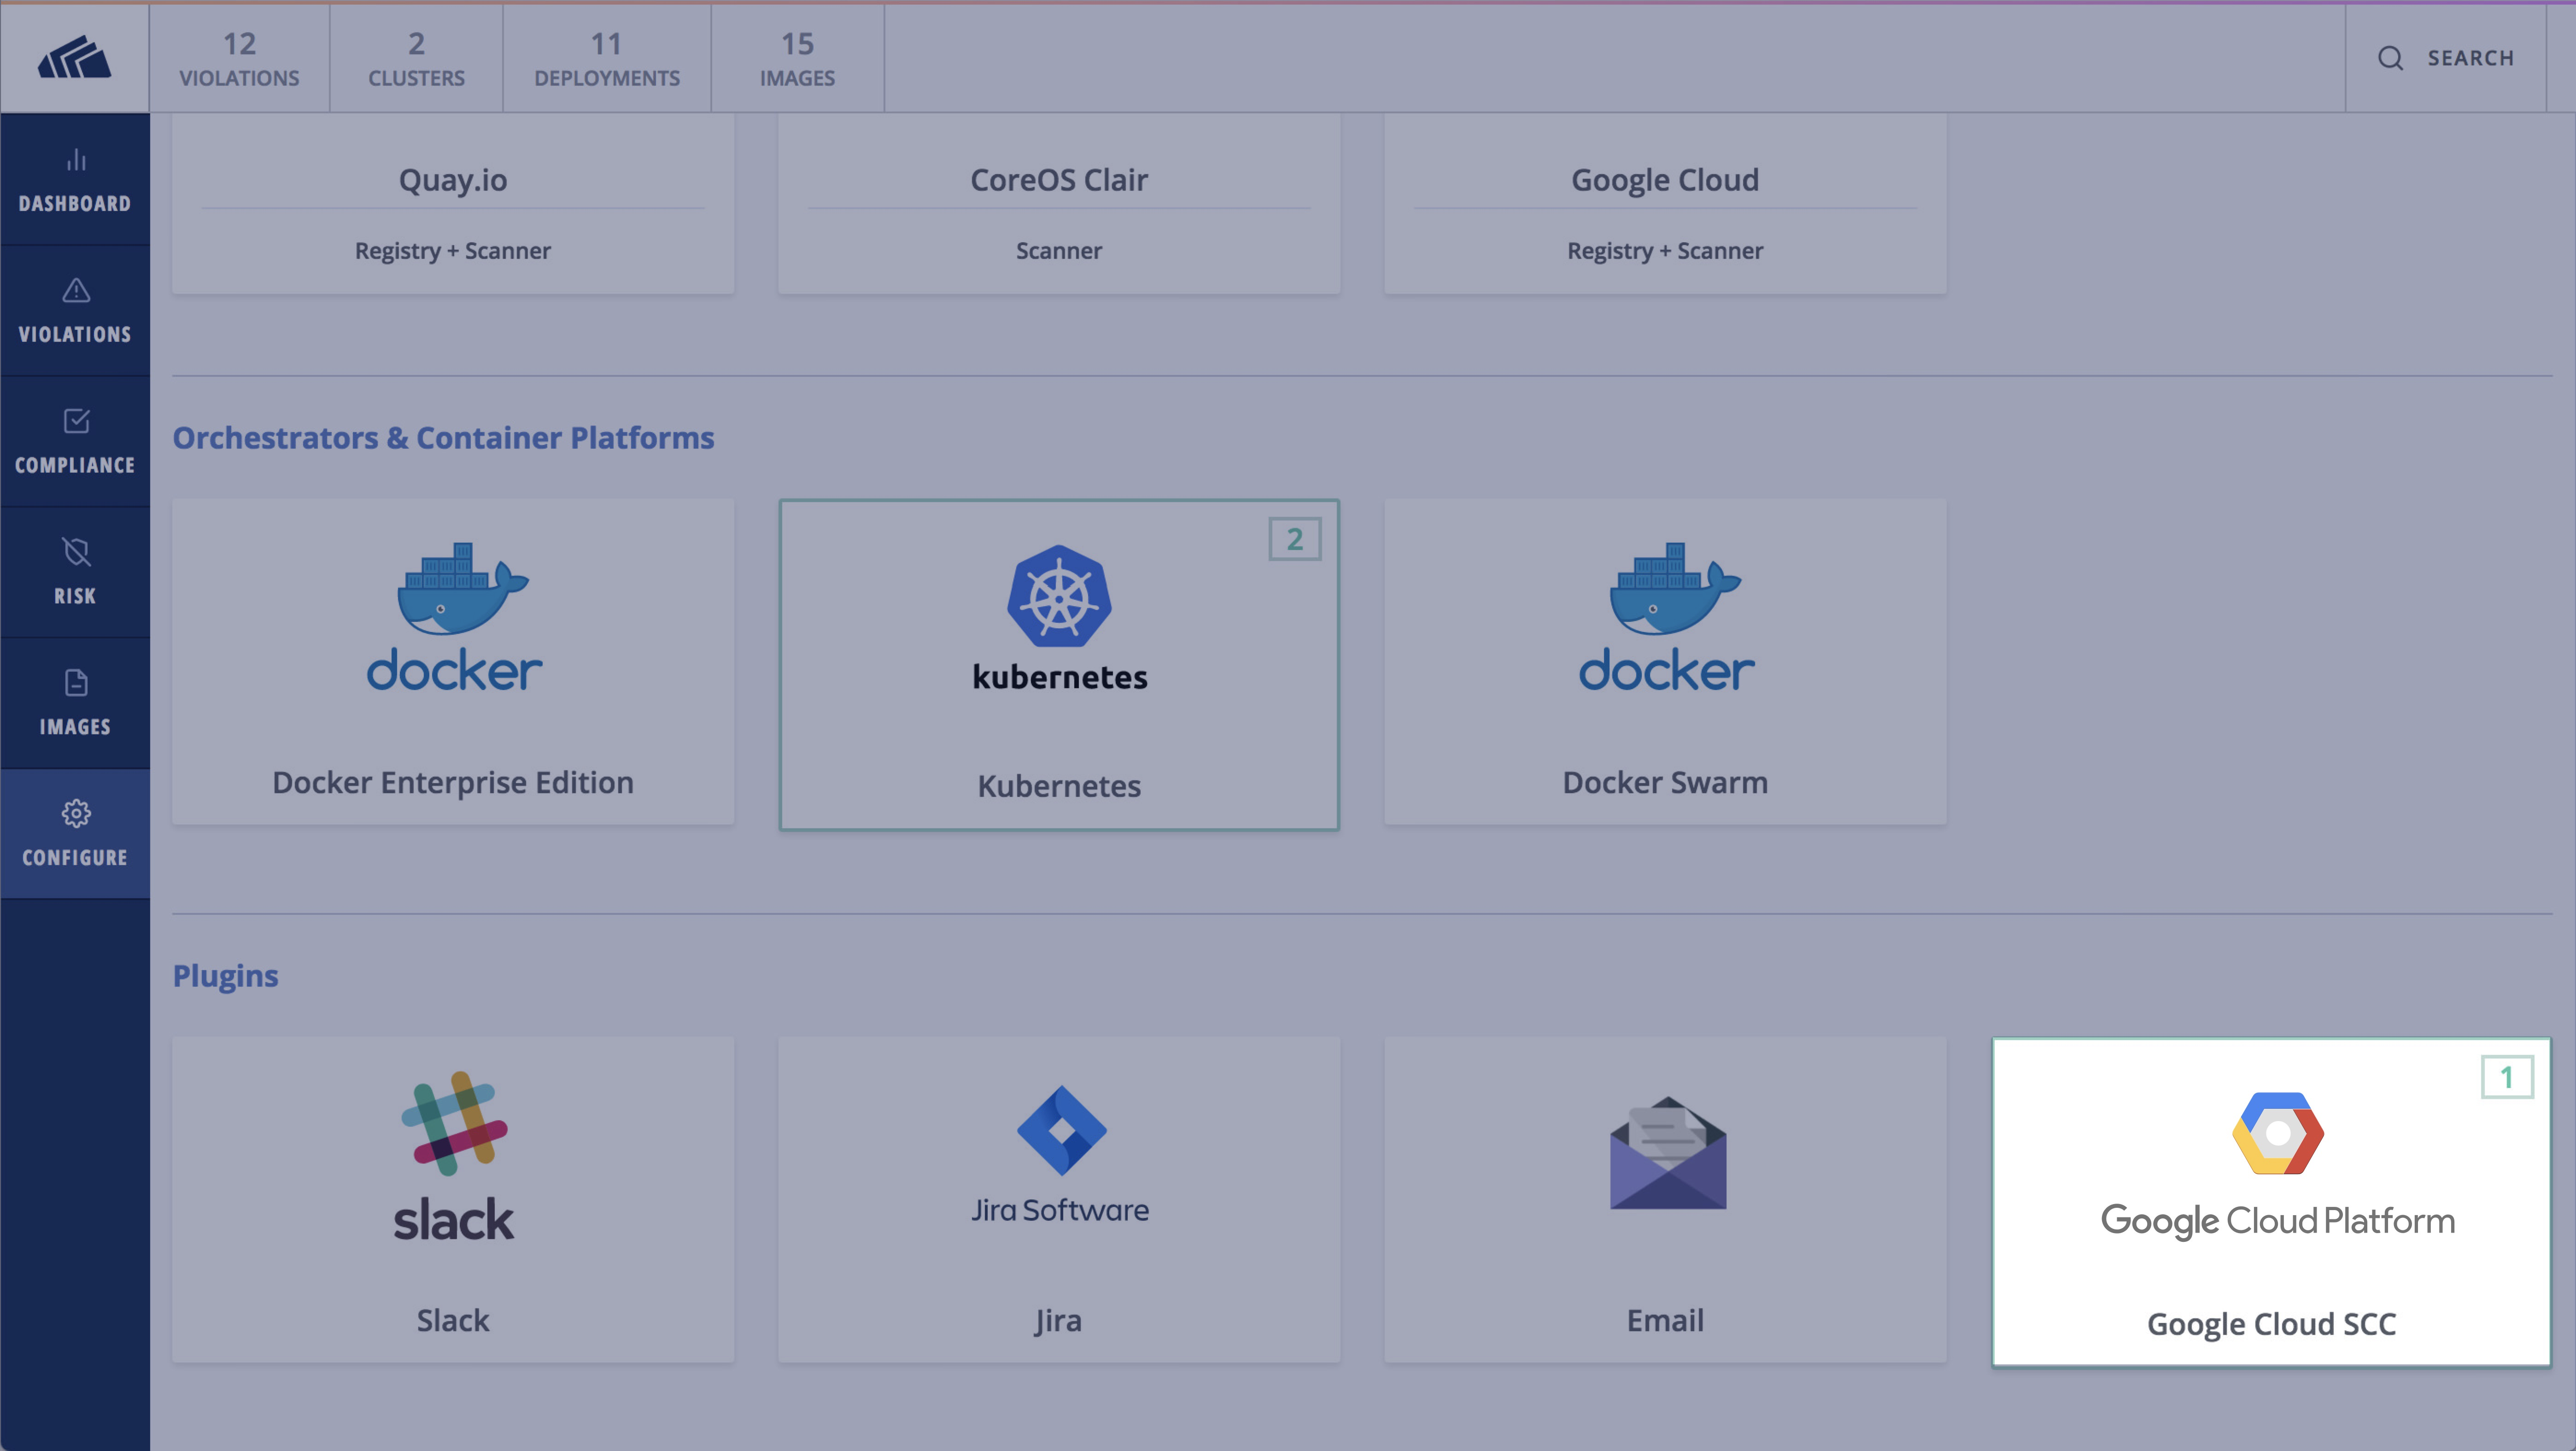The width and height of the screenshot is (2576, 1451).
Task: Click the Images document icon
Action: pyautogui.click(x=76, y=683)
